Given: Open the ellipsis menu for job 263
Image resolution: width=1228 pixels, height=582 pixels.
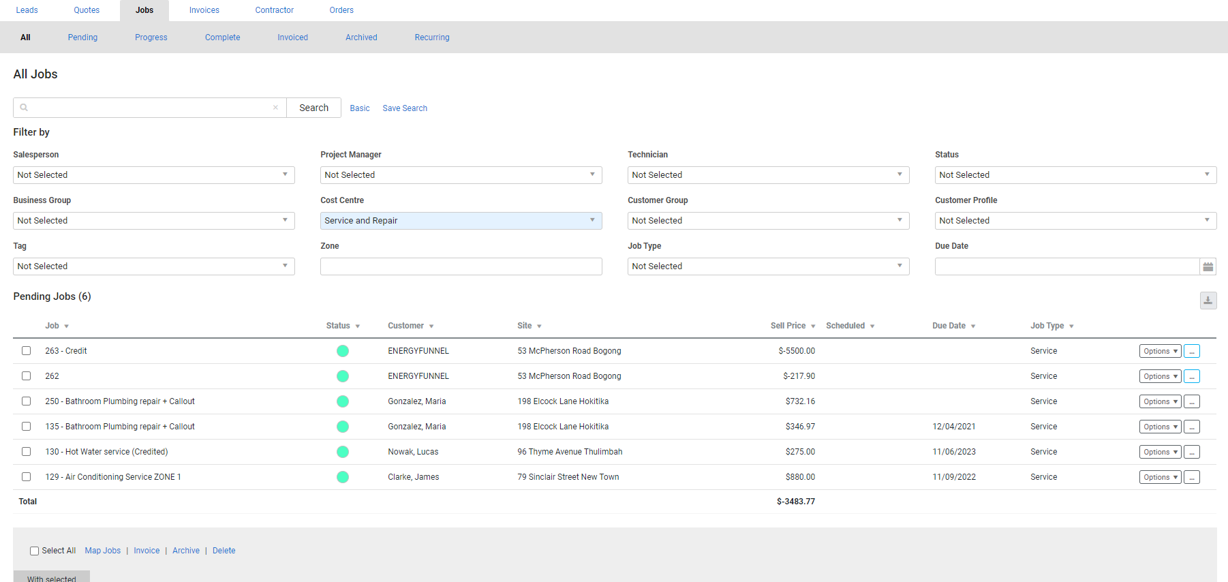Looking at the screenshot, I should [1192, 352].
